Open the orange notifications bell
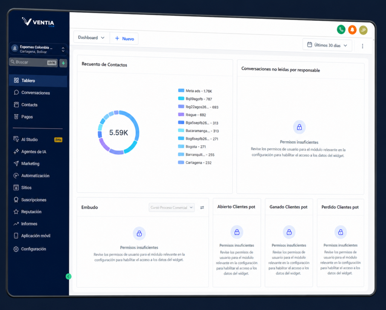Image resolution: width=386 pixels, height=310 pixels. [352, 30]
